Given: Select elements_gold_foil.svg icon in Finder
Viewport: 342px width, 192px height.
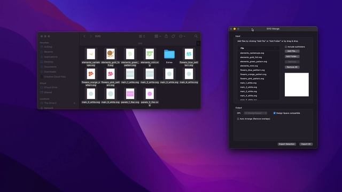Looking at the screenshot, I should coord(111,54).
